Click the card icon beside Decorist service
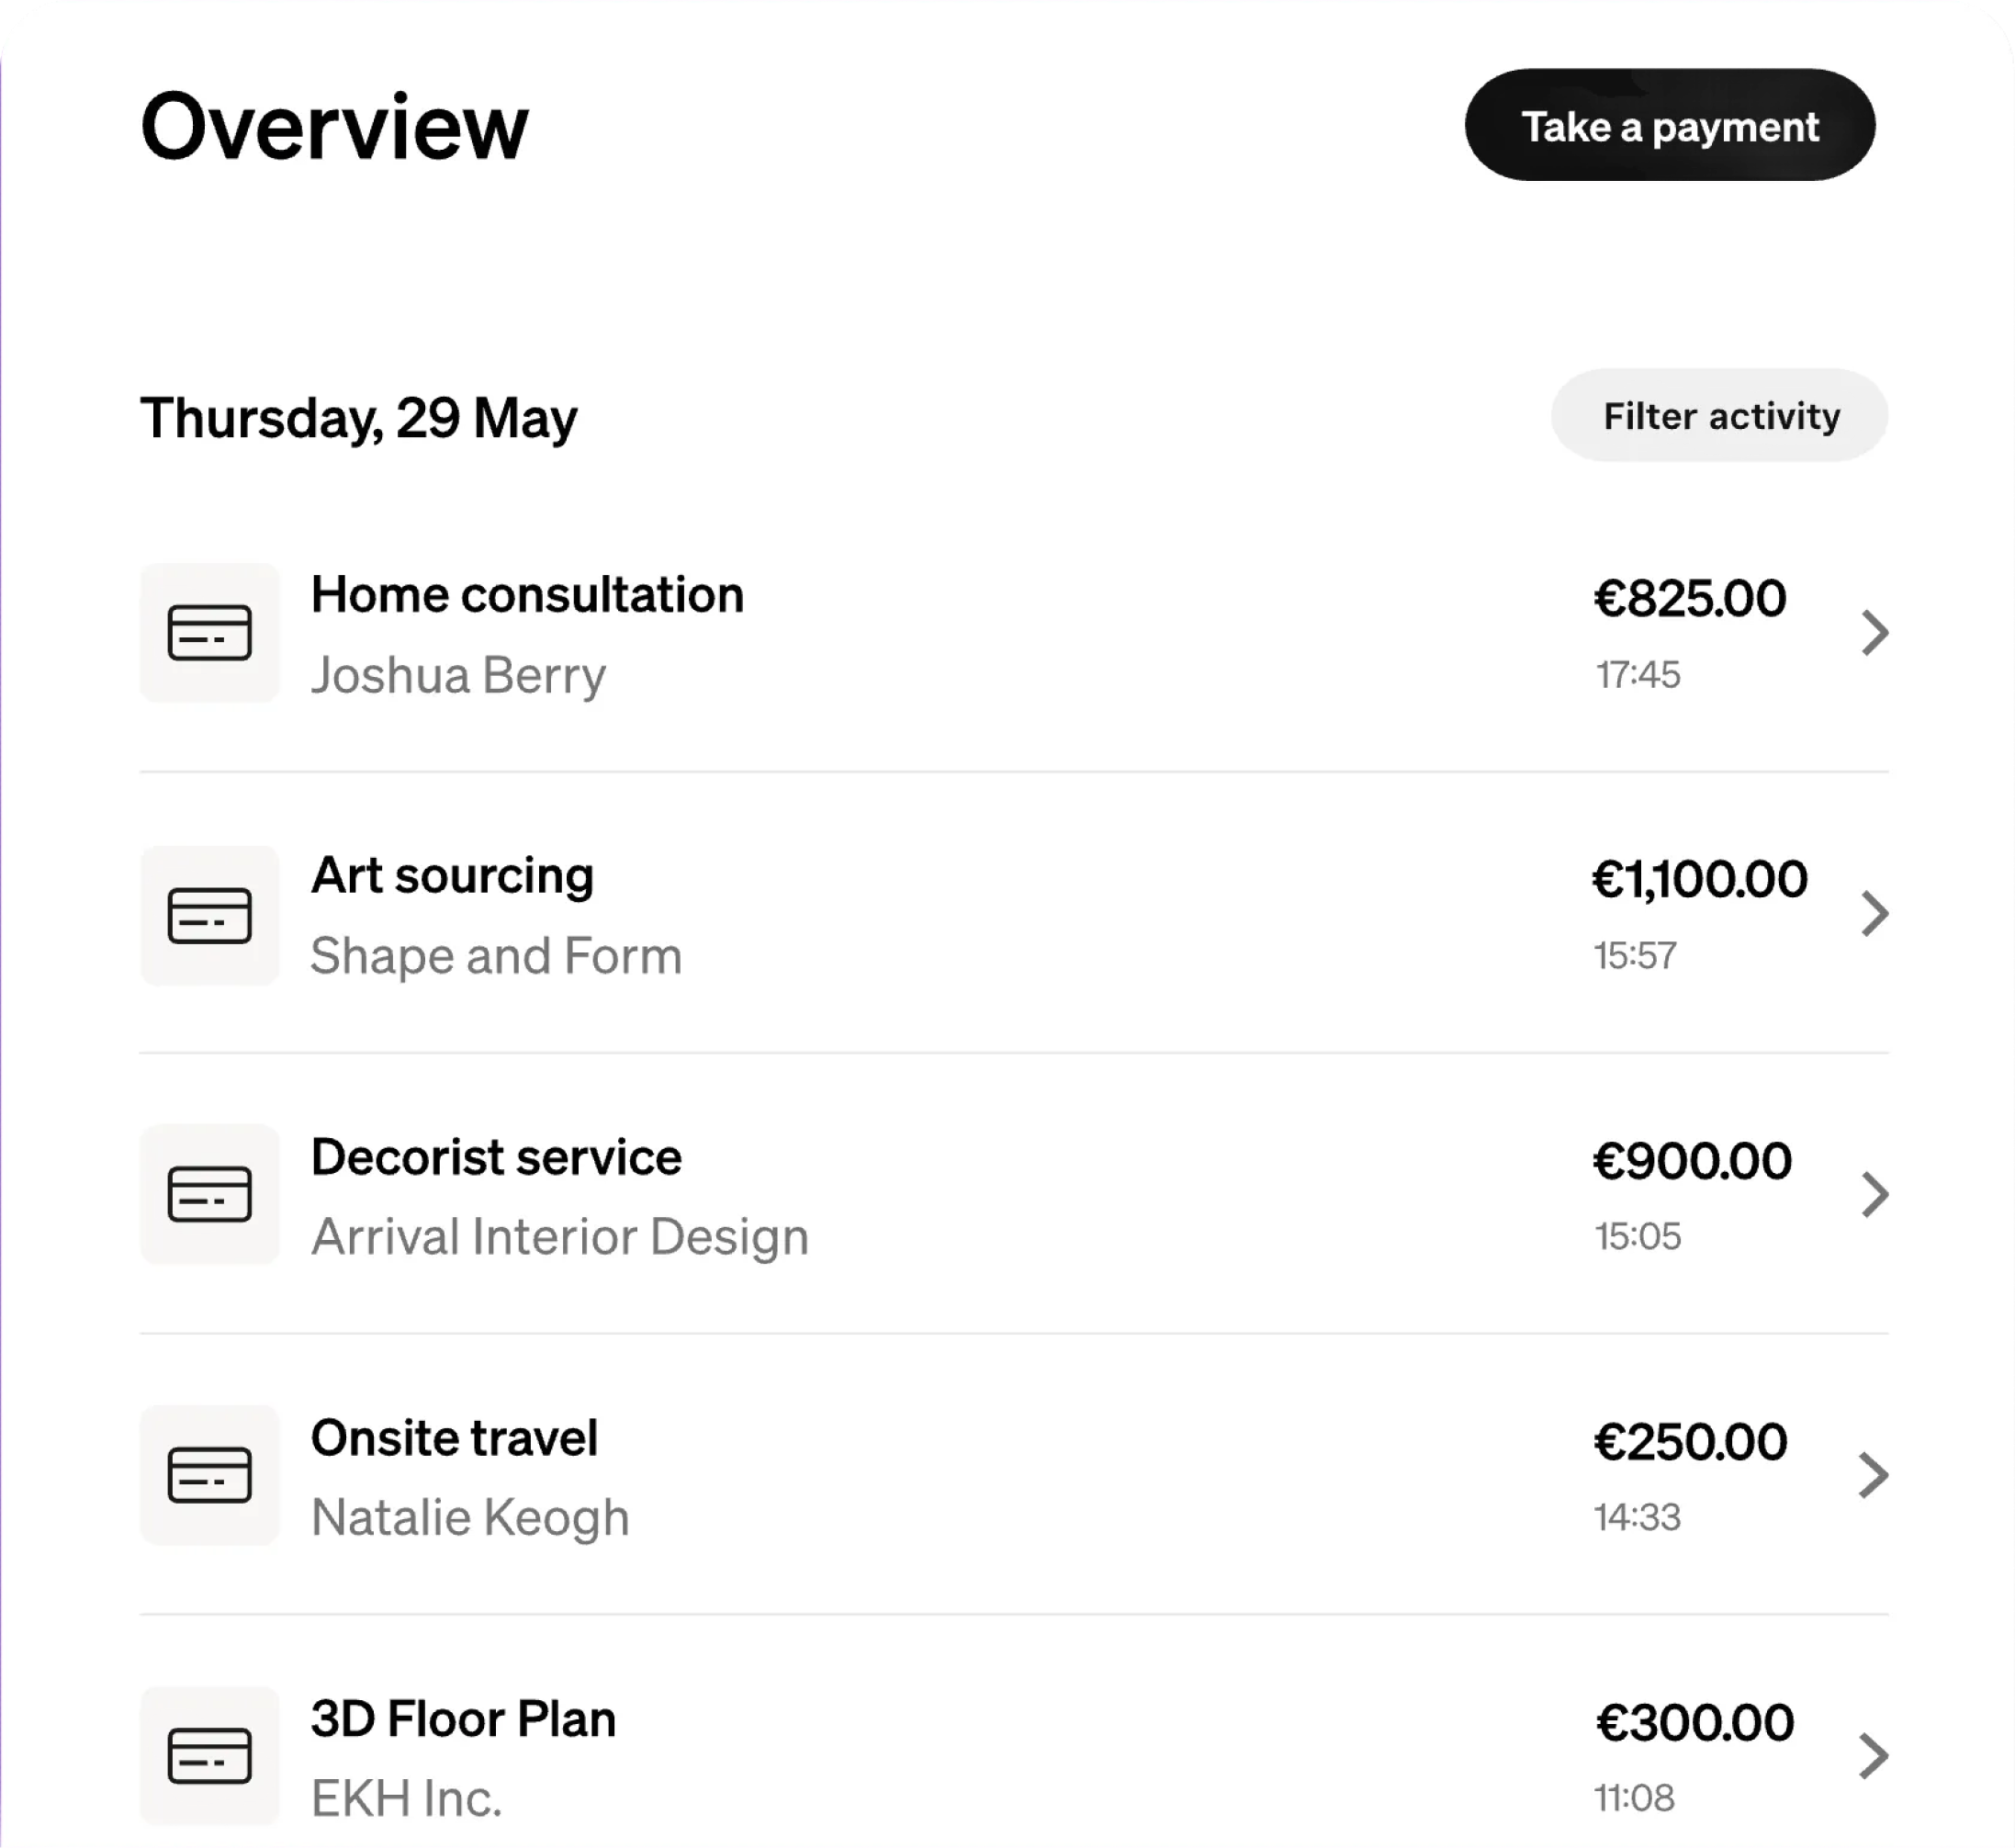The image size is (2015, 1848). (x=210, y=1194)
